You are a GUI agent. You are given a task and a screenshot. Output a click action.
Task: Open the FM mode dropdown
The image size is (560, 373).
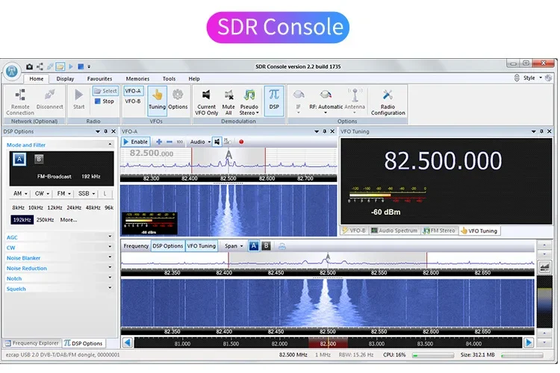63,193
